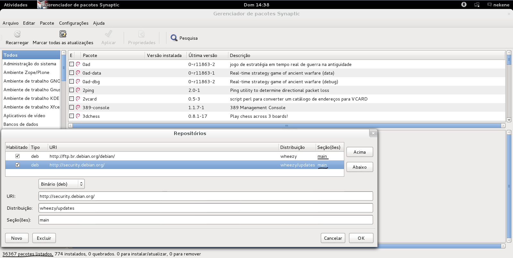The width and height of the screenshot is (513, 258).
Task: Click the Abaixo button
Action: coord(360,167)
